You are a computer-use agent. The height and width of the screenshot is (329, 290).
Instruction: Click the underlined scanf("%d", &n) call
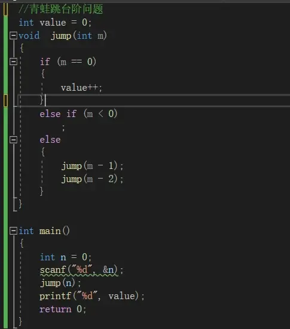78,270
